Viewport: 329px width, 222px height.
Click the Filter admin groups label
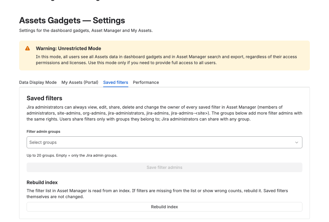(43, 132)
